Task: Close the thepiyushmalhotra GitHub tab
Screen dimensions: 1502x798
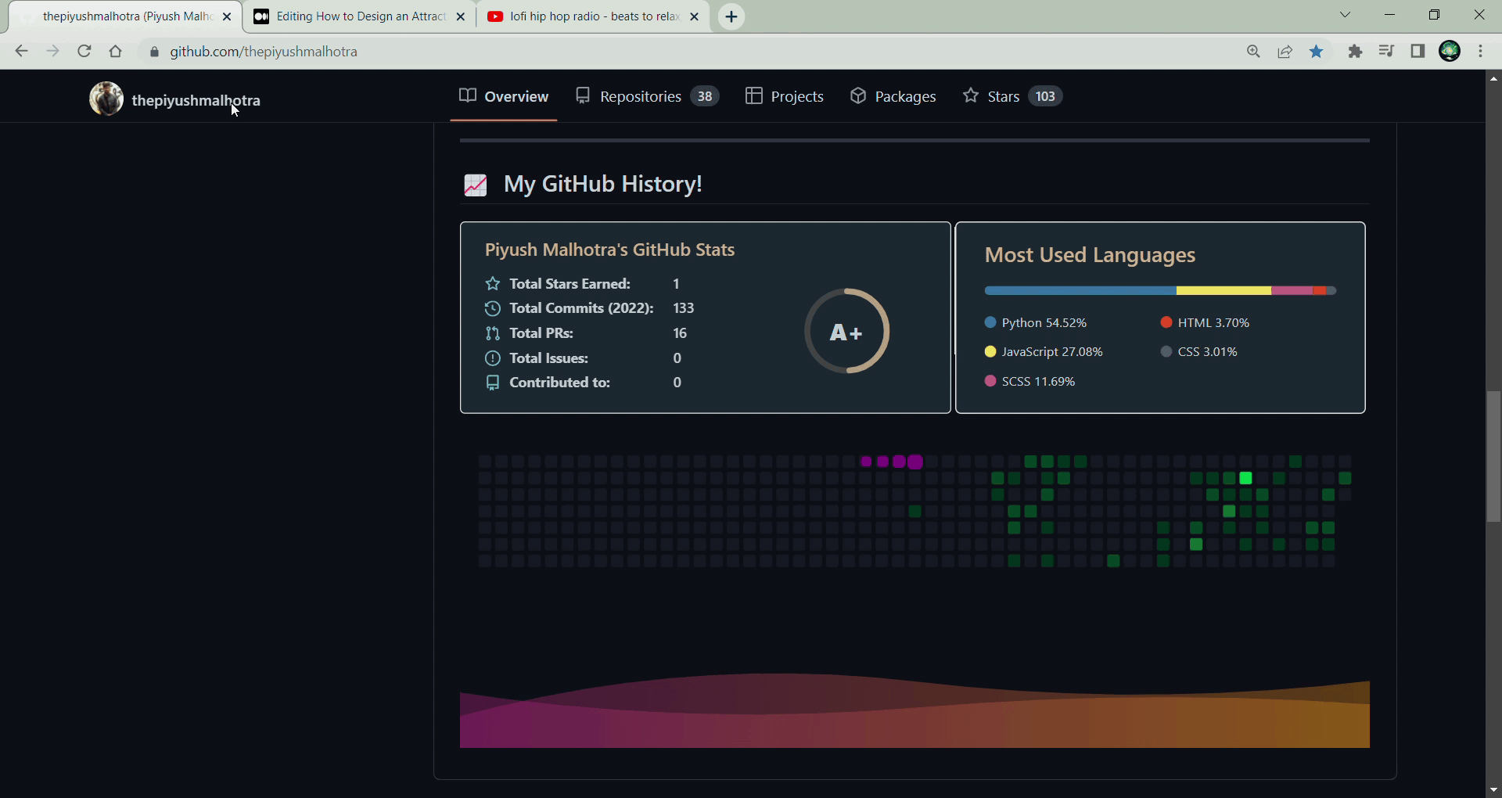Action: tap(227, 16)
